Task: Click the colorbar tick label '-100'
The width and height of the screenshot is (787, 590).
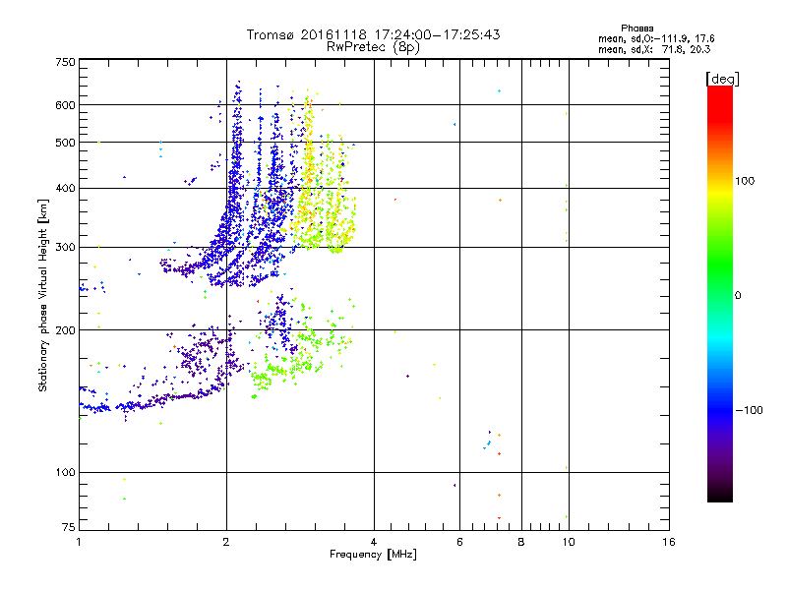Action: point(749,410)
